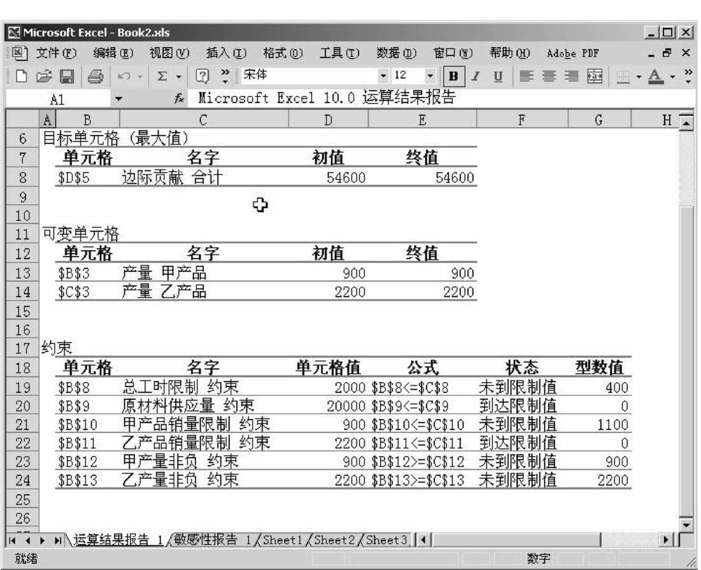Image resolution: width=701 pixels, height=570 pixels.
Task: Switch to 敏感性报告 1 sheet tab
Action: (213, 540)
